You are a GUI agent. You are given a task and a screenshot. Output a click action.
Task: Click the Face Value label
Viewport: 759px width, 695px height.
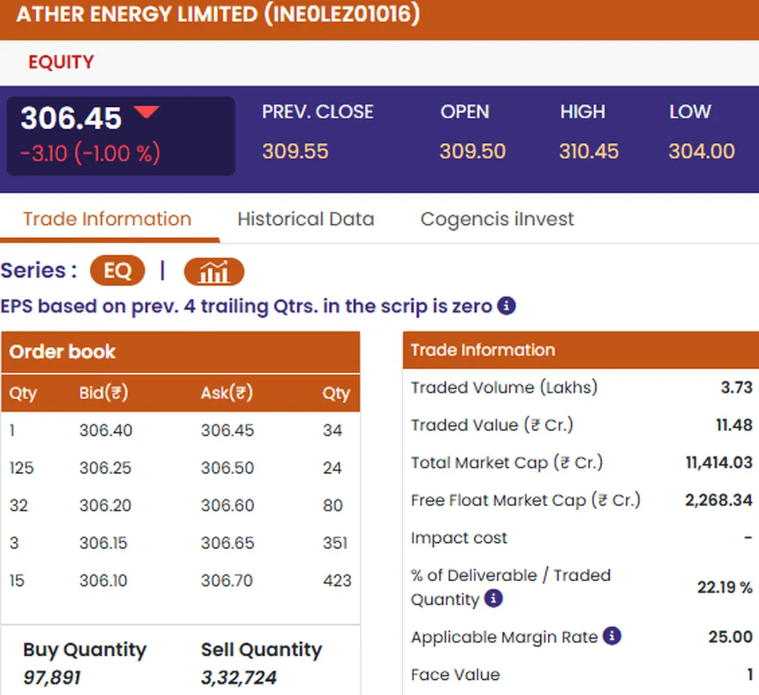[x=455, y=675]
